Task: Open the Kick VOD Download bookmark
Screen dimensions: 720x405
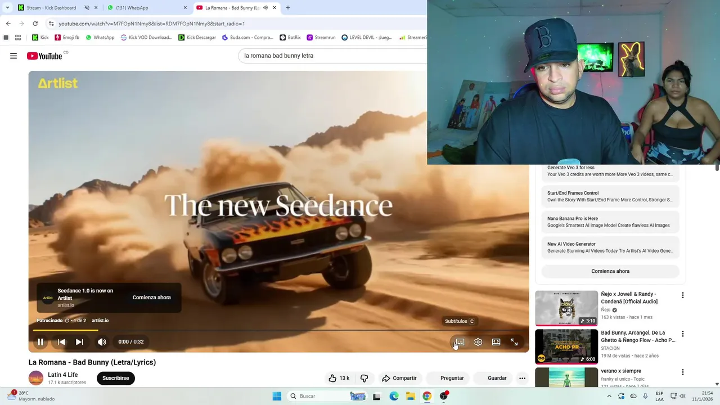Action: click(x=146, y=38)
